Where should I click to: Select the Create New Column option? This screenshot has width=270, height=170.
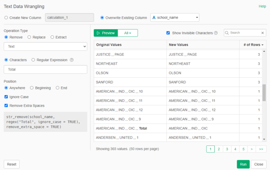pos(6,17)
